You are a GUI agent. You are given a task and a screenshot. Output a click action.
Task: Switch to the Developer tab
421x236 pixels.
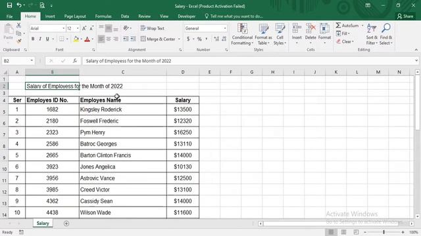tap(187, 16)
